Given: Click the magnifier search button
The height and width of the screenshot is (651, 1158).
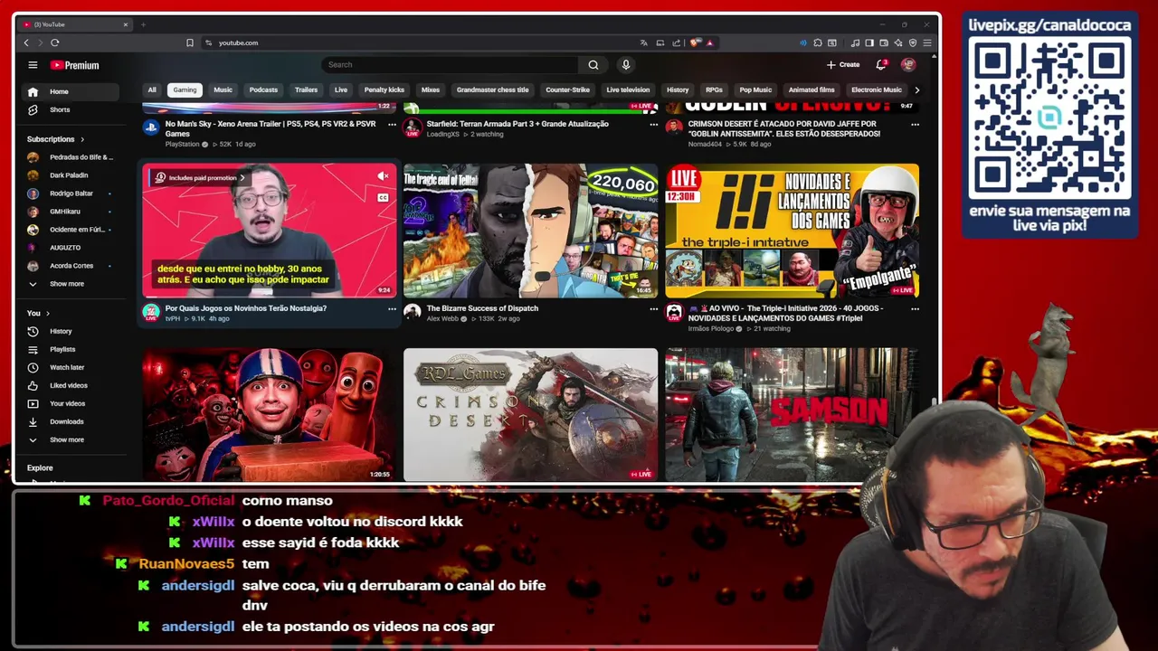Looking at the screenshot, I should click(x=593, y=65).
